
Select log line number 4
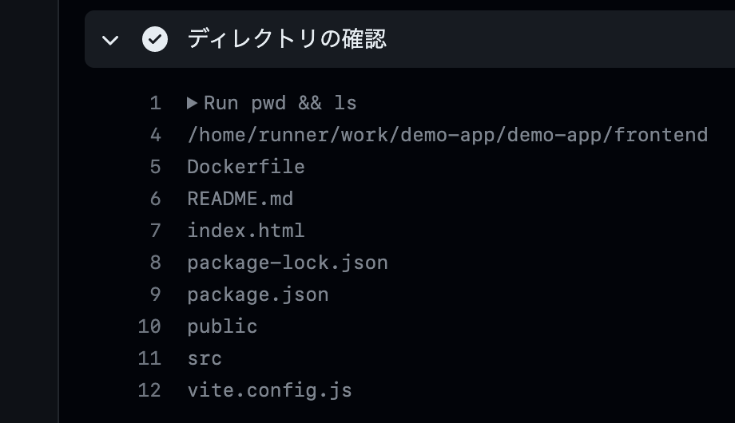[155, 135]
